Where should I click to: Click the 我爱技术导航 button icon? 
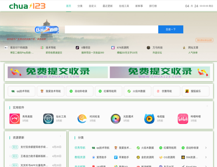[42, 91]
